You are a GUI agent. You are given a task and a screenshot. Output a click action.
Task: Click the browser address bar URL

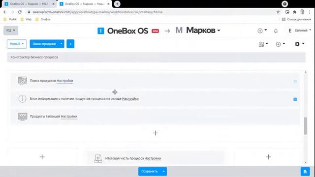(97, 12)
